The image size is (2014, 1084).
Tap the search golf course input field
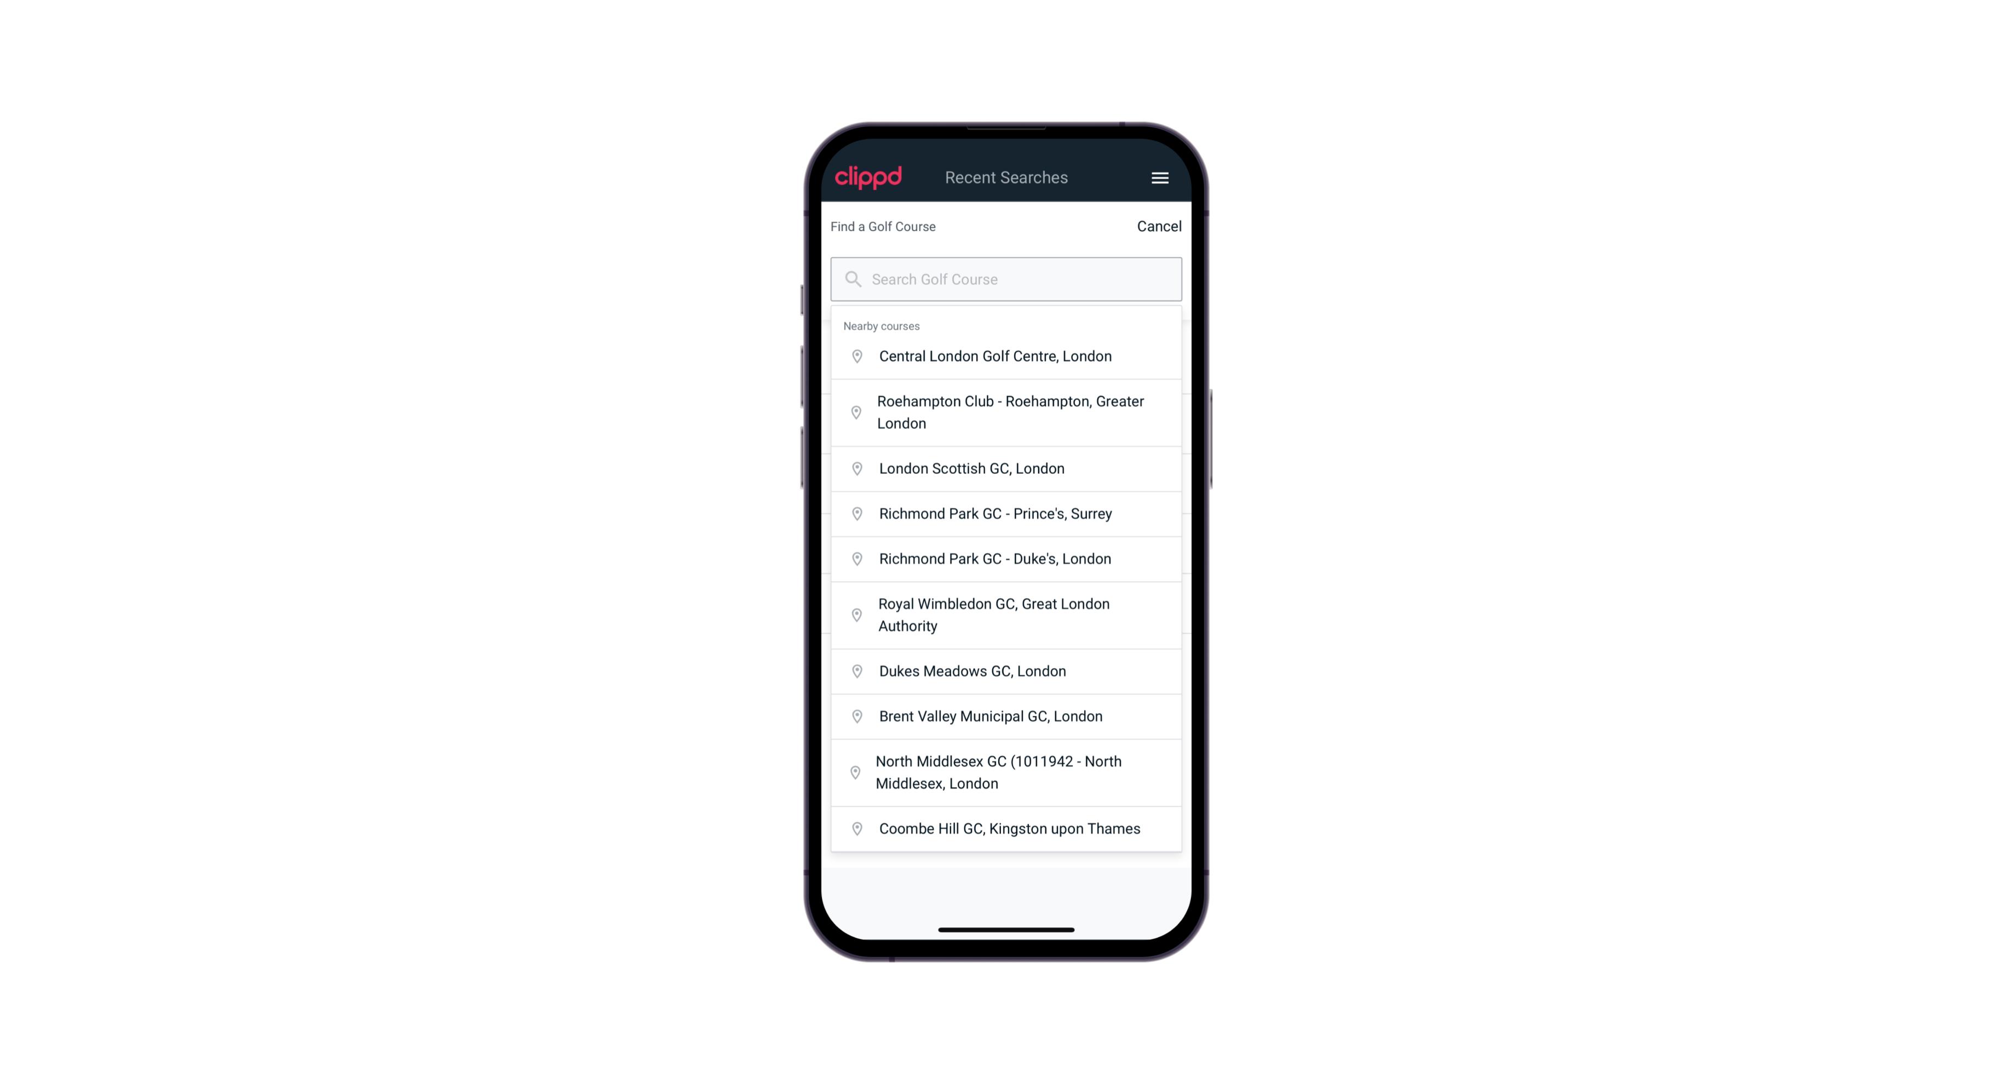1006,278
